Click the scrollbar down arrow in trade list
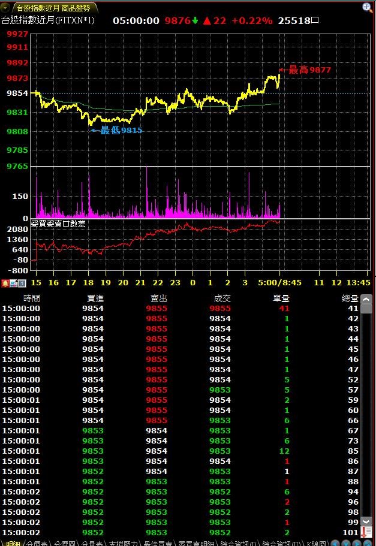The width and height of the screenshot is (376, 546). [366, 521]
